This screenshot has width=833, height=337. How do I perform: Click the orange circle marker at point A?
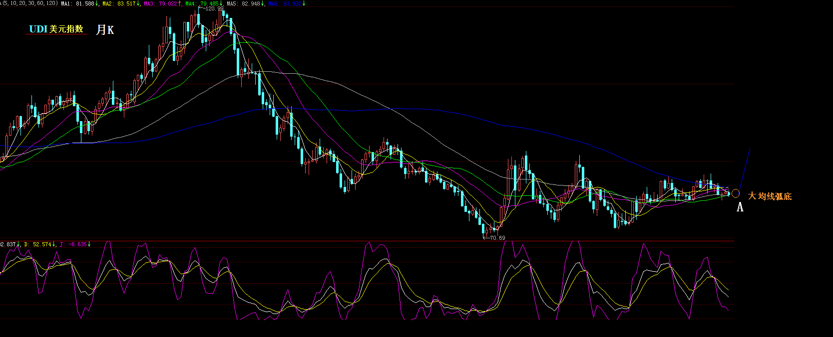pos(735,193)
